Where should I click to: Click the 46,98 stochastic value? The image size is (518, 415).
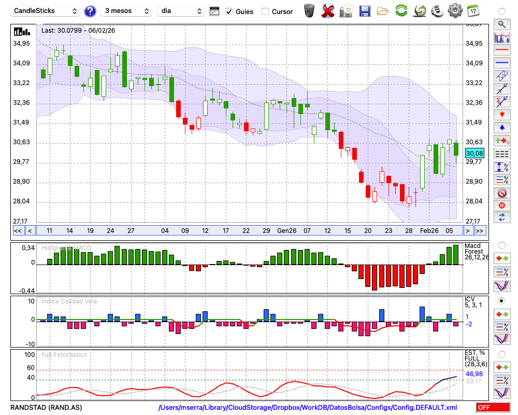pos(474,374)
